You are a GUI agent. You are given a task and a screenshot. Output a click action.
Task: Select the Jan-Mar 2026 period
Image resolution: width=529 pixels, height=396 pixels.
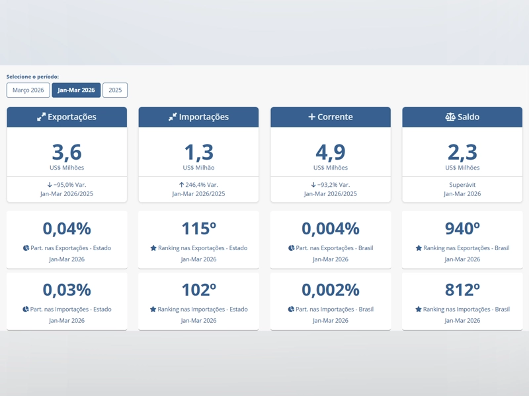point(76,90)
